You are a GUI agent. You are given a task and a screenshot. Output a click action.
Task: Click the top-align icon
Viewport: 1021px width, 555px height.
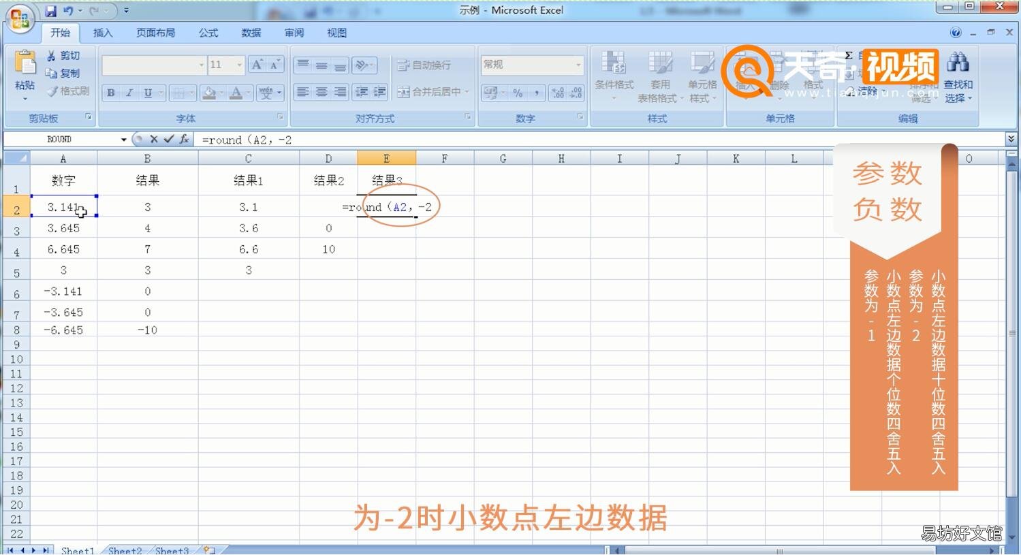coord(303,65)
